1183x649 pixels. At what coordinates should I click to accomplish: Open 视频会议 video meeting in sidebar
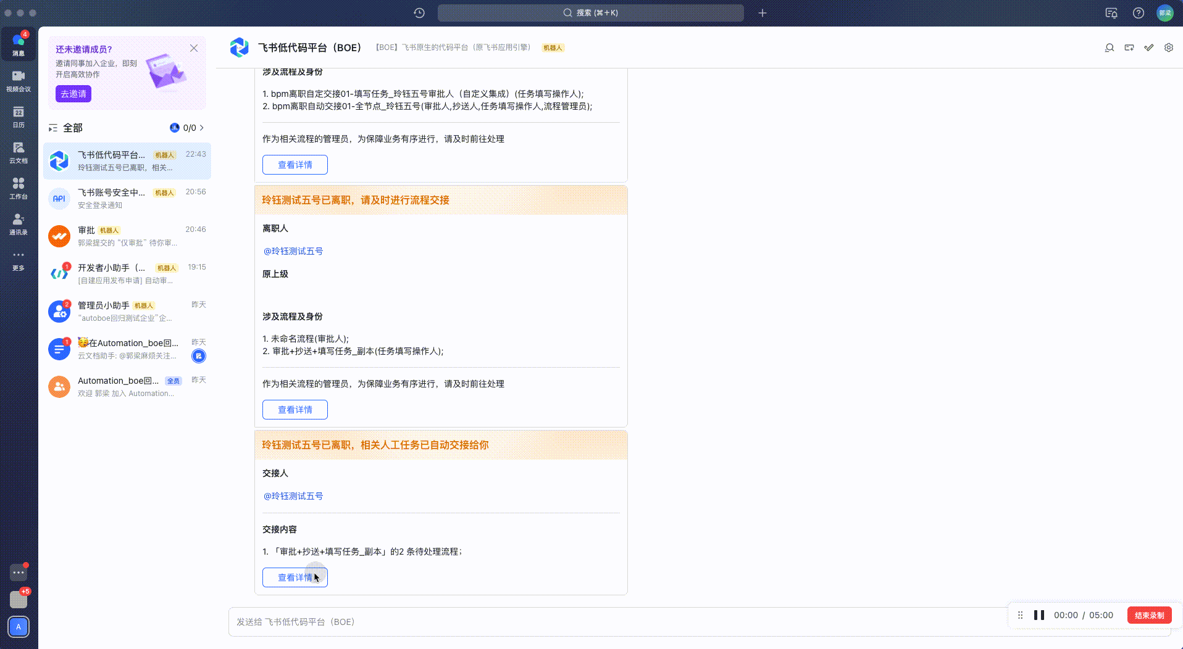19,80
